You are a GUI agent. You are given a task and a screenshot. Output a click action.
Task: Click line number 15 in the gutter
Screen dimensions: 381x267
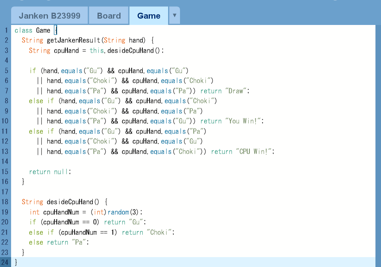[5, 172]
